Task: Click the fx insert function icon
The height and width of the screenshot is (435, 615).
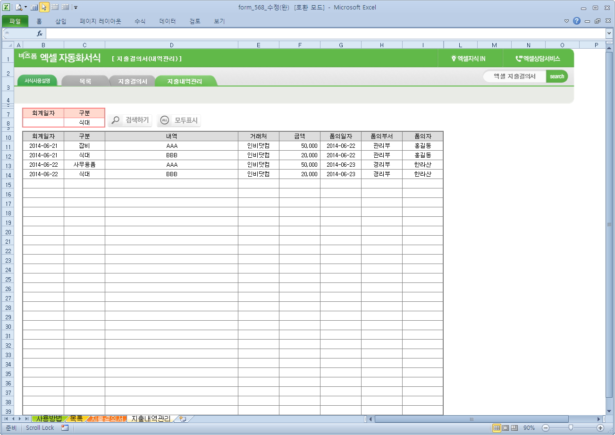Action: 40,34
